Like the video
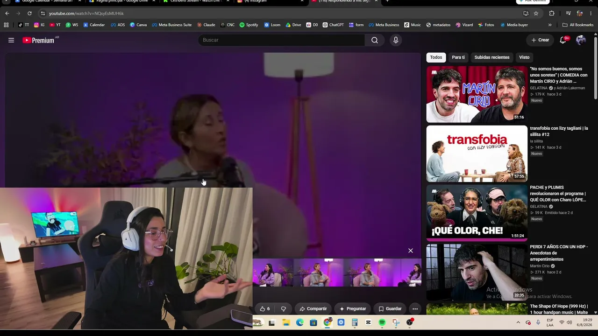598x336 pixels. click(265, 308)
